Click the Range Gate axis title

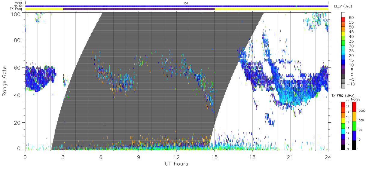[5, 82]
